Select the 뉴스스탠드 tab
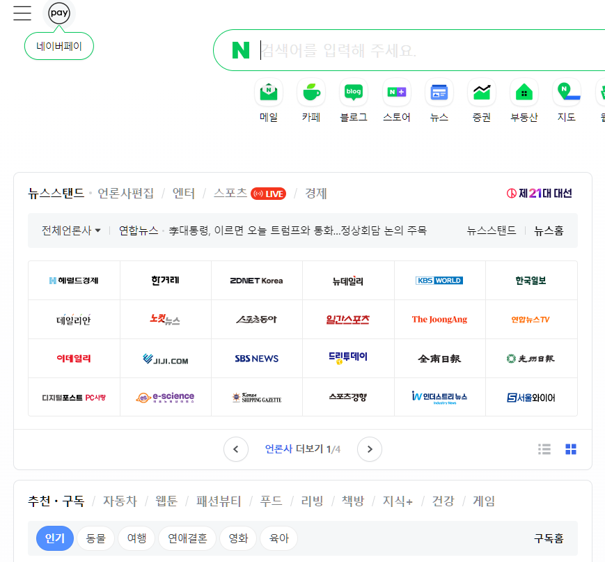The height and width of the screenshot is (562, 605). [x=56, y=193]
